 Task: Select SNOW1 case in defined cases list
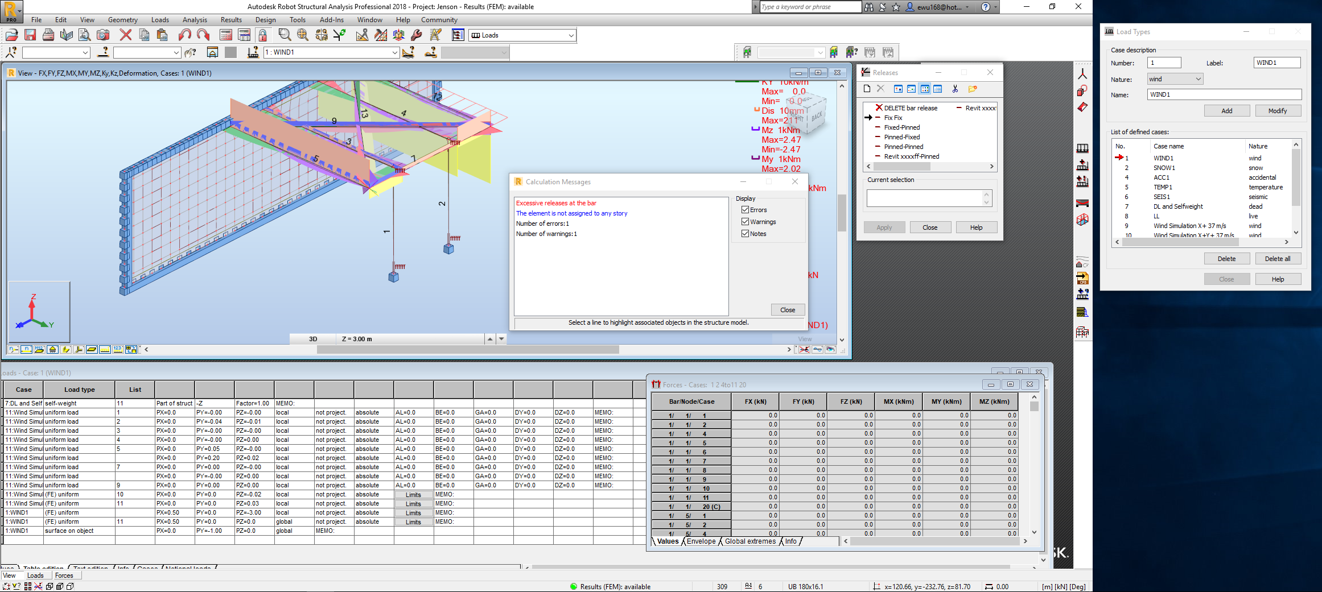[1164, 168]
